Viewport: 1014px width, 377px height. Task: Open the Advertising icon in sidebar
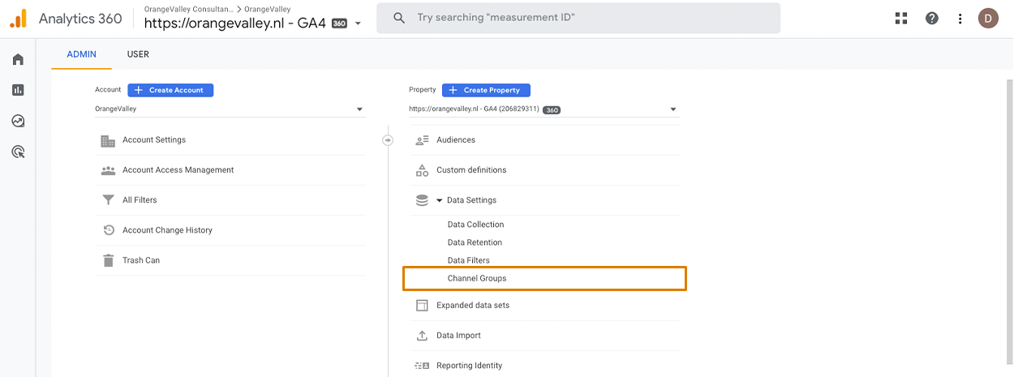18,152
